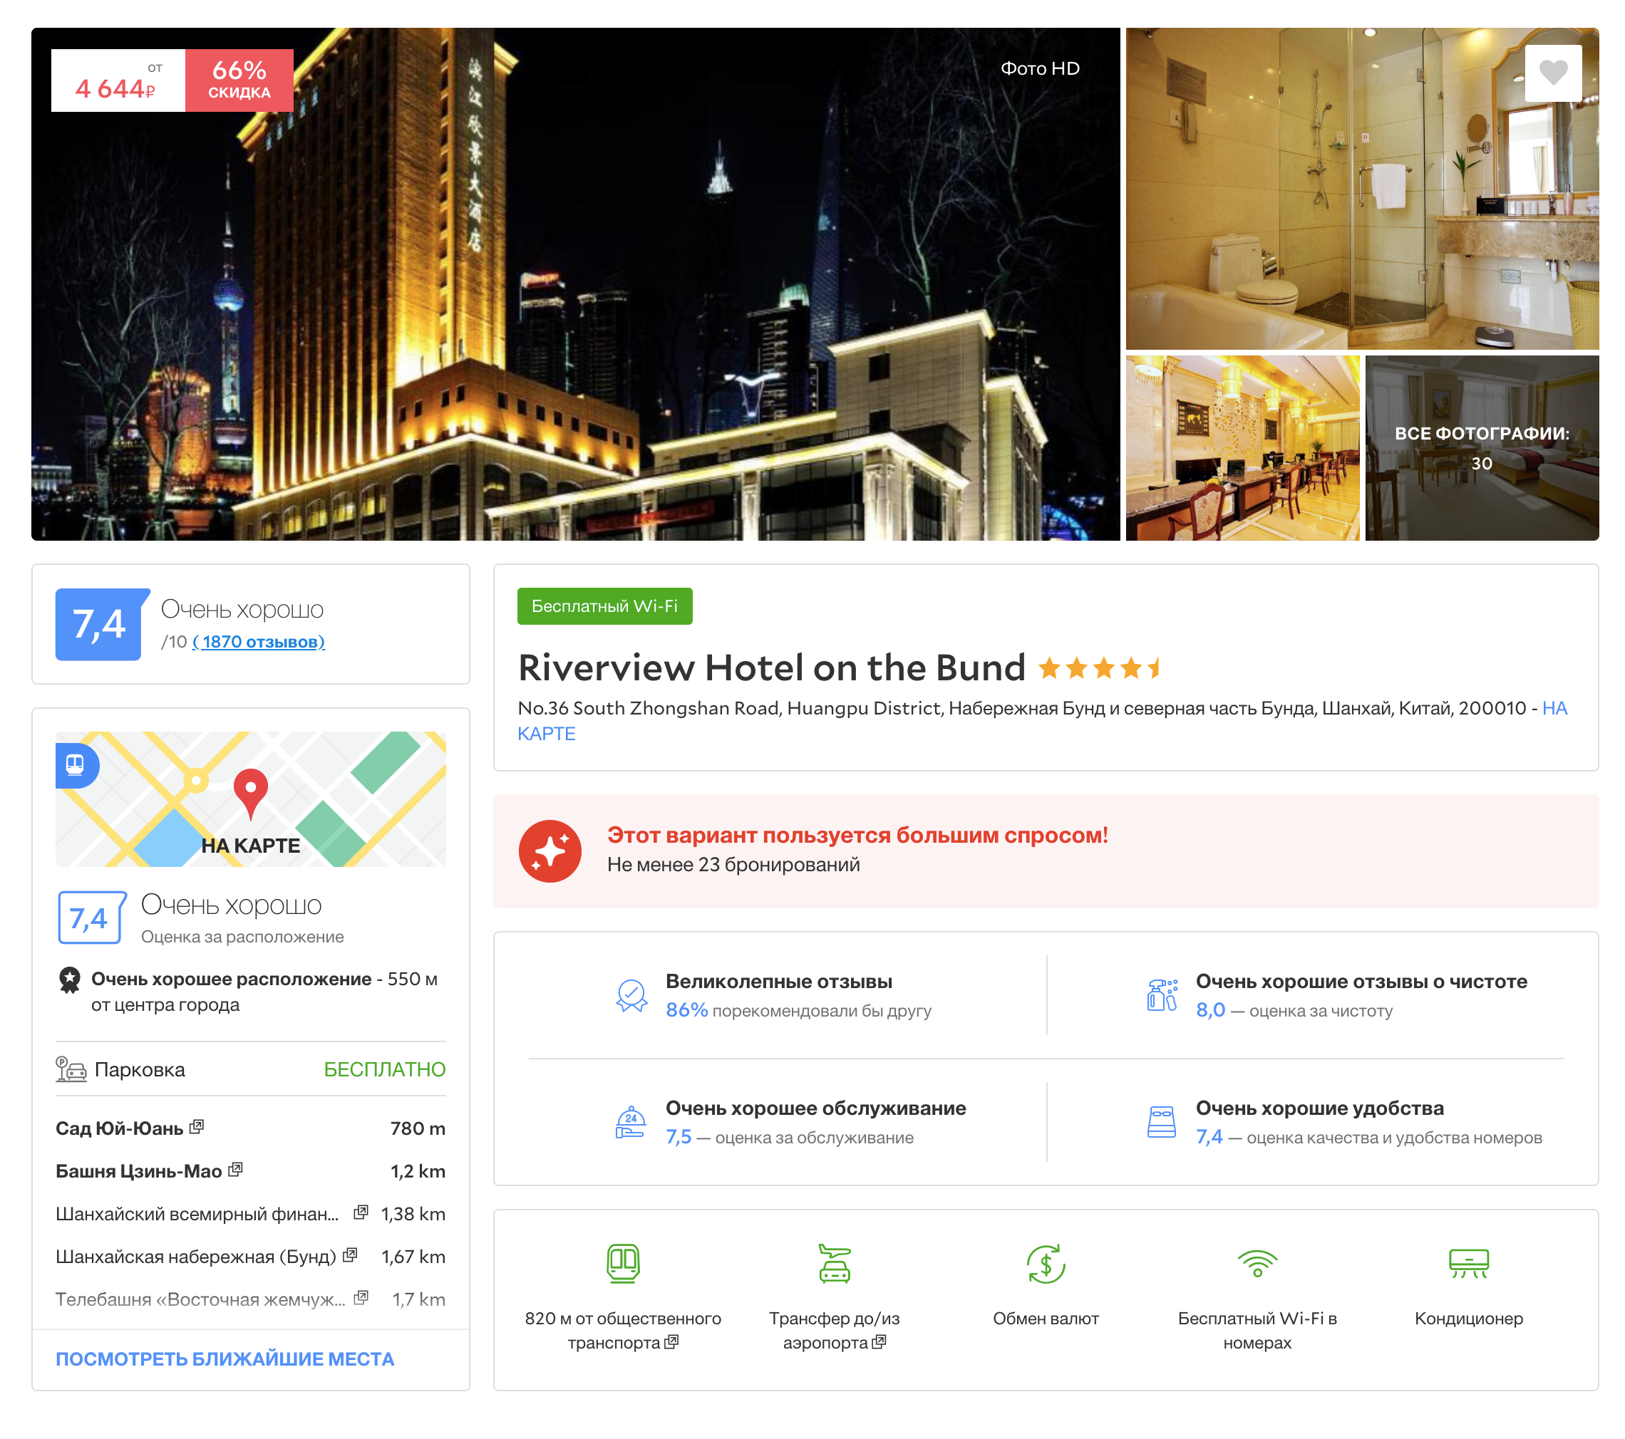Click ПОСМОТРЕТЬ БЛИЖАЙШИЕ МЕСТА link
The width and height of the screenshot is (1625, 1439).
[x=225, y=1358]
